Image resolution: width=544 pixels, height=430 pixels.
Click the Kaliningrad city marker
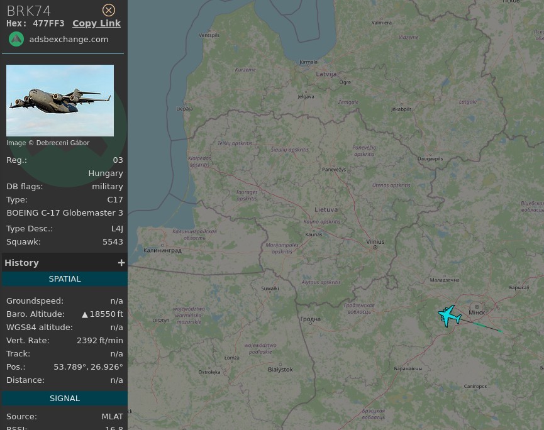163,245
